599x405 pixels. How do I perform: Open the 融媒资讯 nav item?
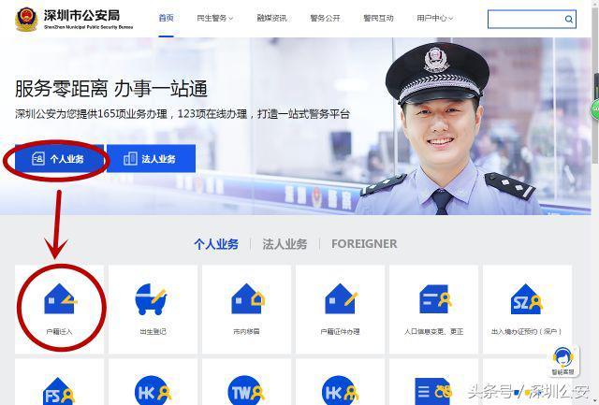pyautogui.click(x=271, y=18)
